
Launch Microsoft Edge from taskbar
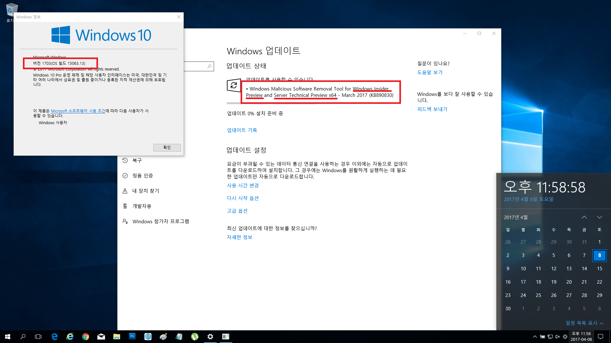(54, 337)
